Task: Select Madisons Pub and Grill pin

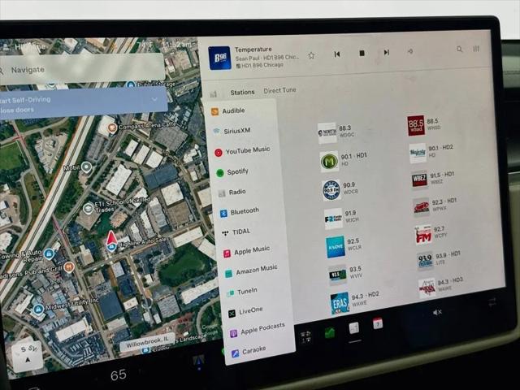Action: pyautogui.click(x=69, y=266)
